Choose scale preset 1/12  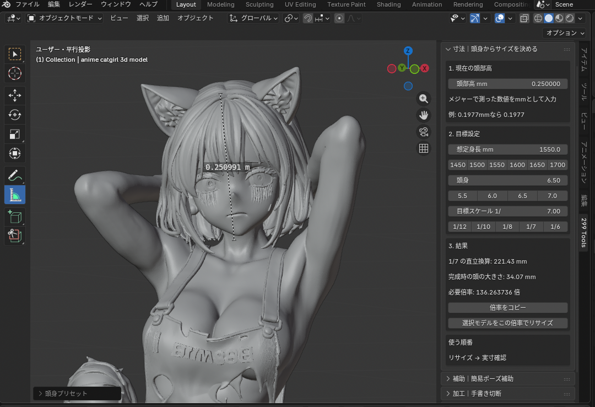pos(459,227)
